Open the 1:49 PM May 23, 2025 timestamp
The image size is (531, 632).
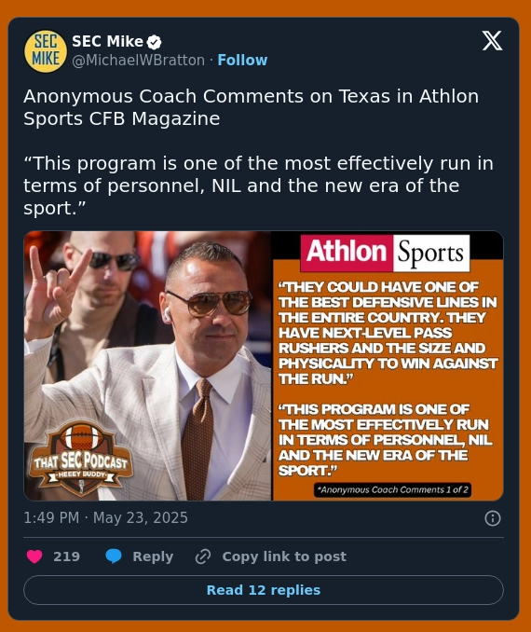point(105,518)
